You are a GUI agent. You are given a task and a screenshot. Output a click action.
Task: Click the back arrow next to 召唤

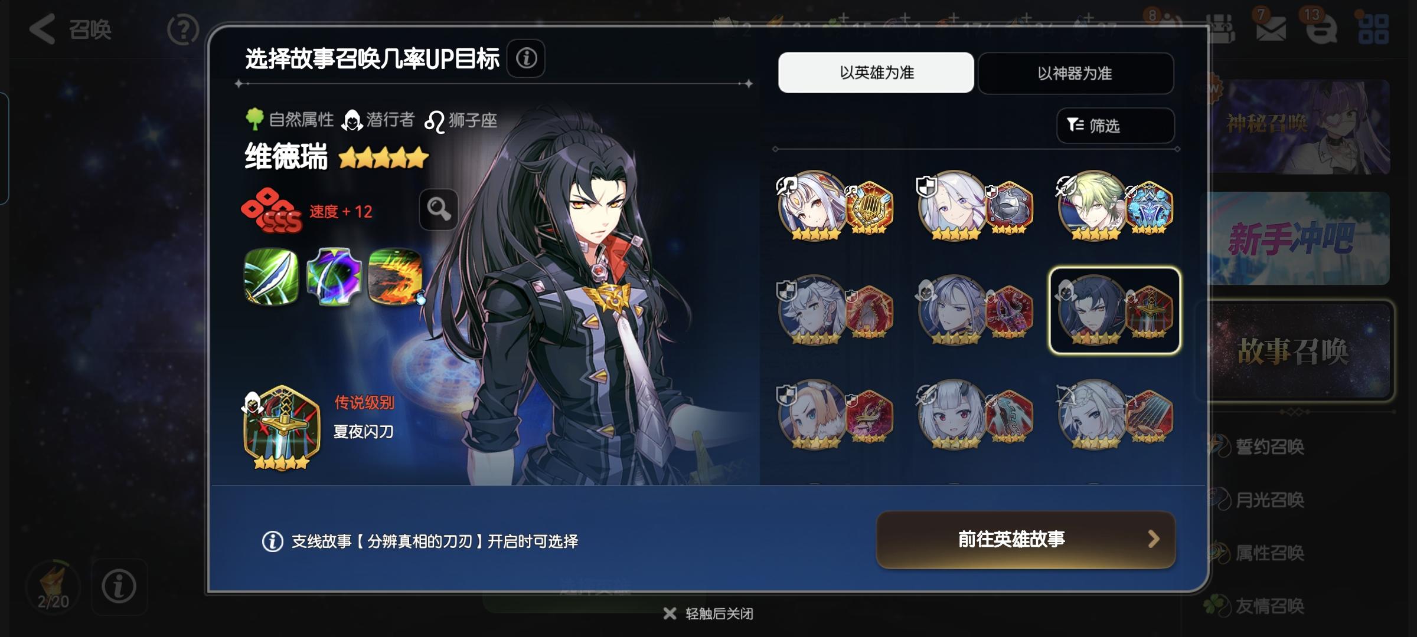(43, 28)
